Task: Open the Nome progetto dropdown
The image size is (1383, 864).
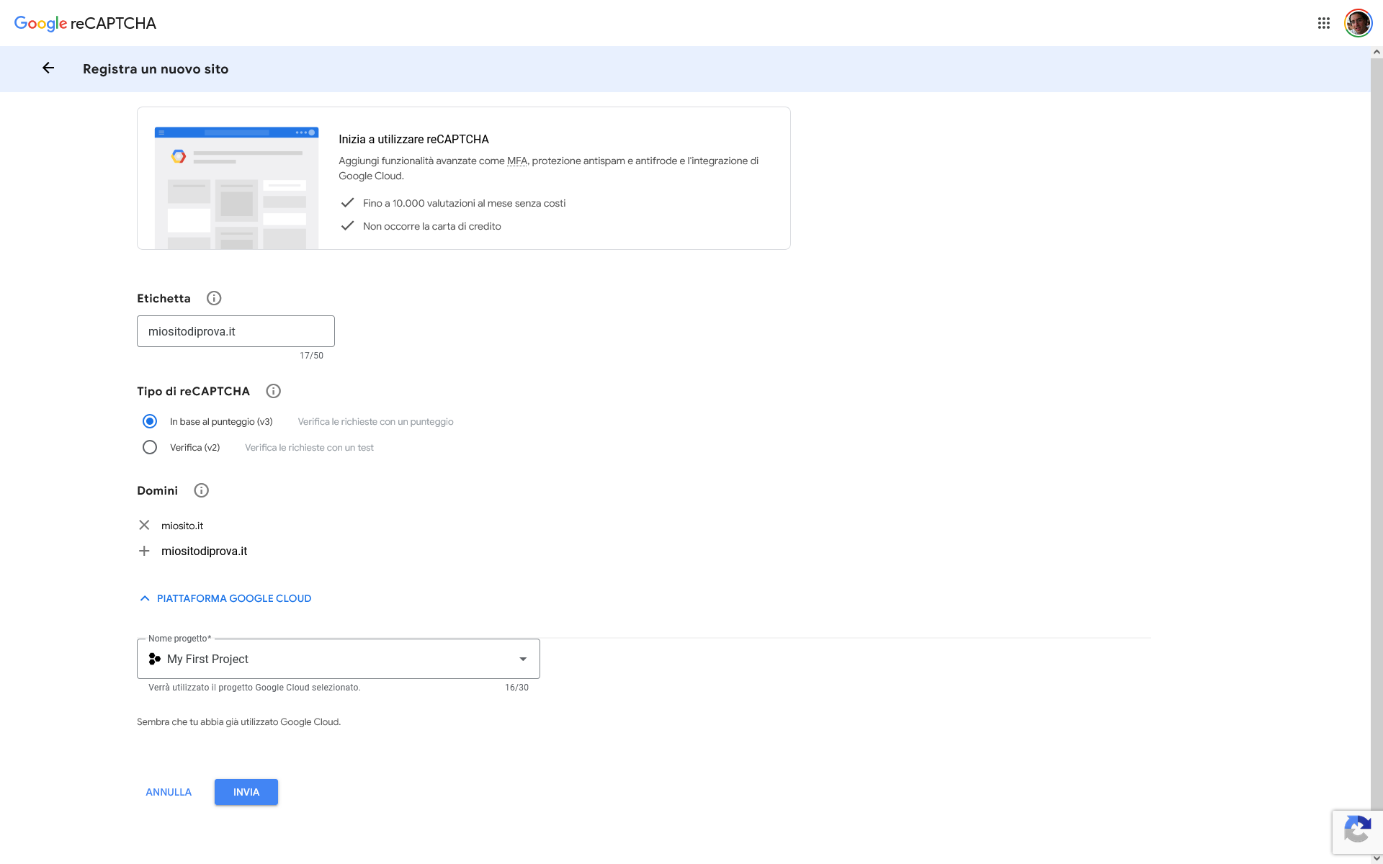Action: 338,659
